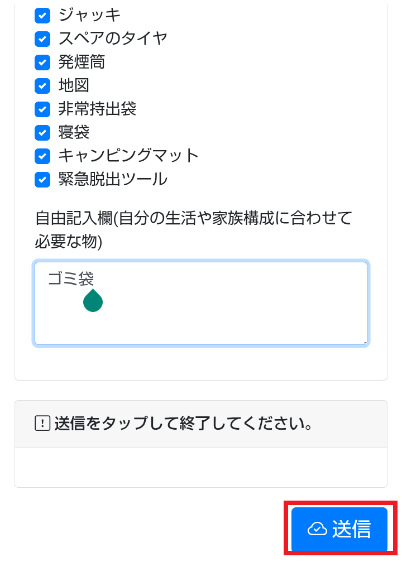The height and width of the screenshot is (562, 402).
Task: Uncheck the ジャッキ checkbox
Action: [42, 16]
